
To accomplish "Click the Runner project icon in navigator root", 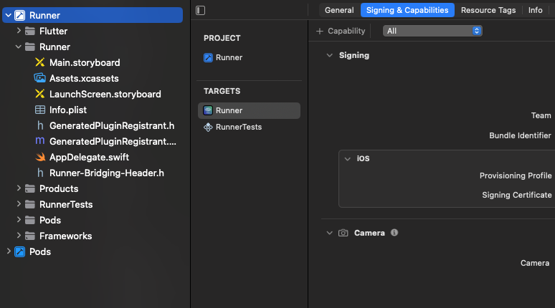I will tap(20, 15).
